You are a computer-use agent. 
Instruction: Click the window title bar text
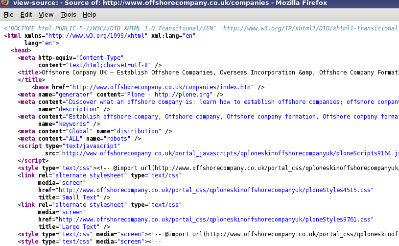point(170,3)
